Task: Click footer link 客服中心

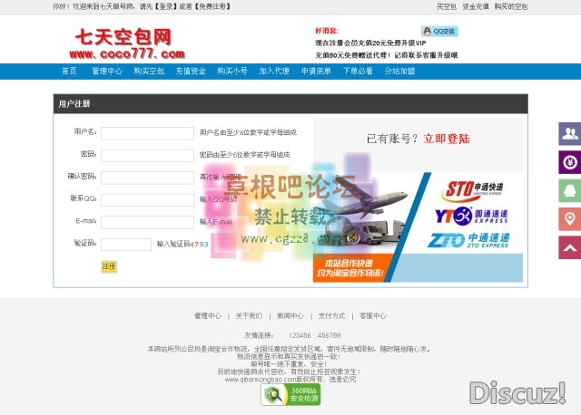Action: 373,316
